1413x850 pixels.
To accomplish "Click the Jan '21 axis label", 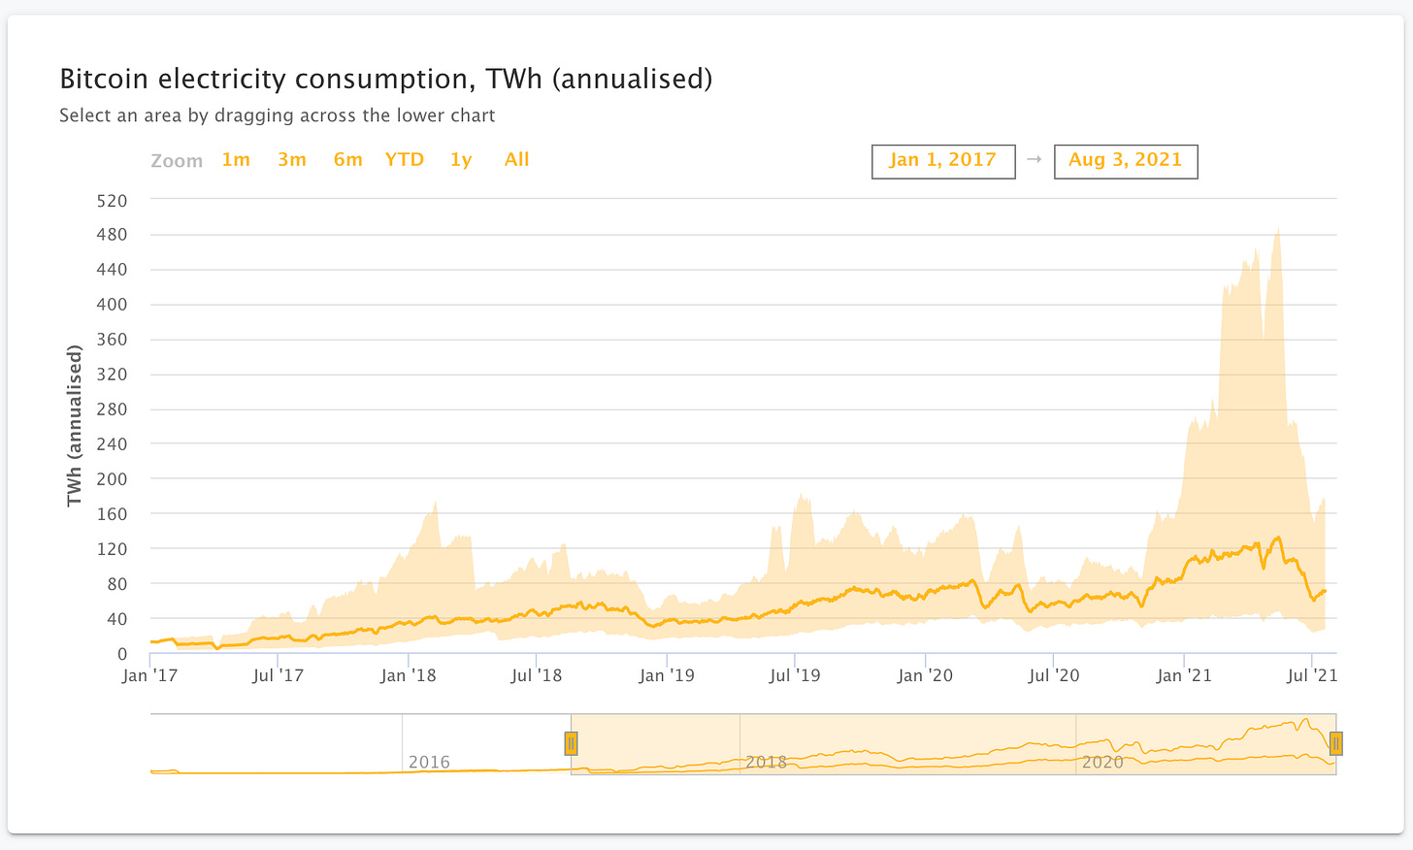I will [1184, 675].
